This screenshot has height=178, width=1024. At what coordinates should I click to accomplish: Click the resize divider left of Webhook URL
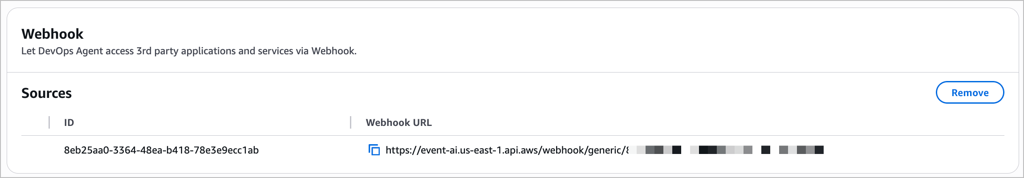351,122
